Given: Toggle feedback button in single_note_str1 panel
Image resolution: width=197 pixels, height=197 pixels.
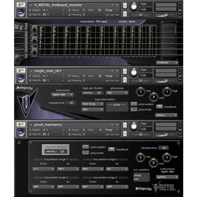Looking at the screenshot, I should pyautogui.click(x=160, y=106).
